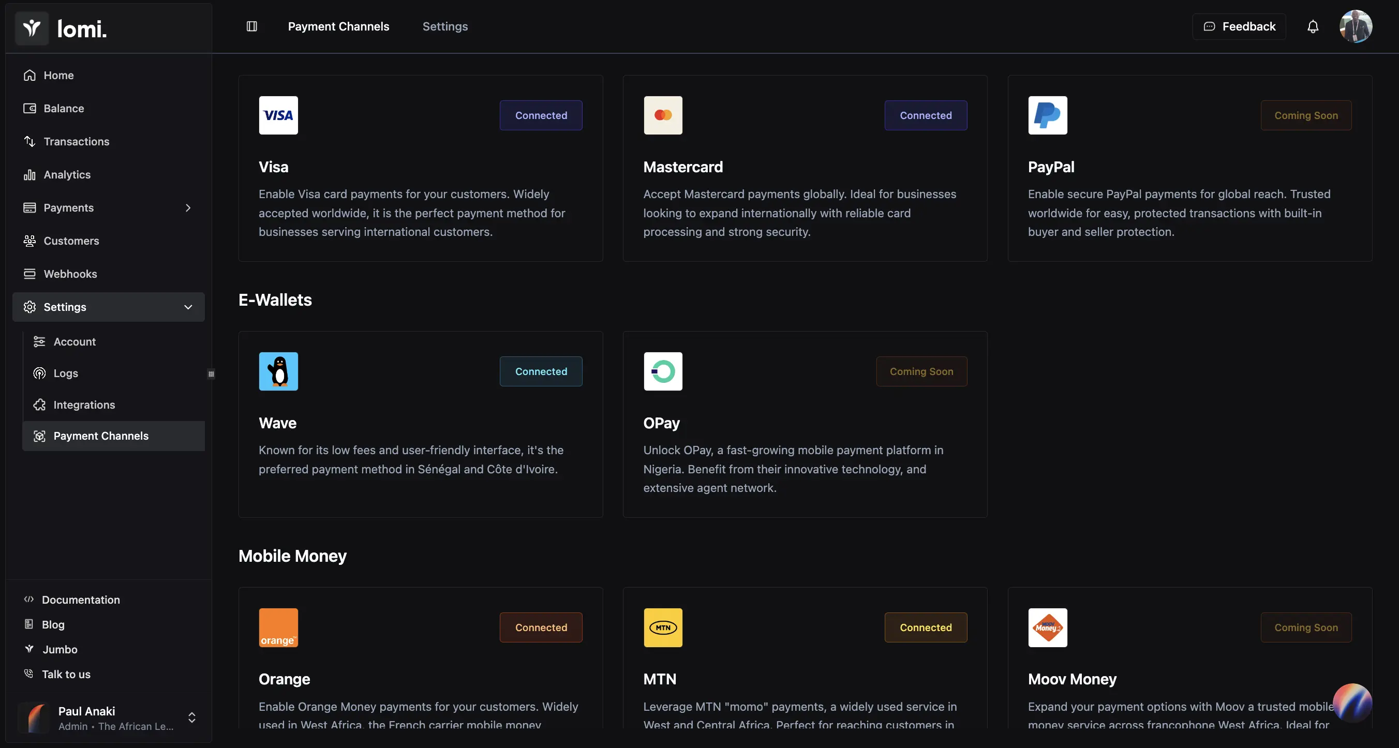This screenshot has width=1399, height=748.
Task: Click the OPay Coming Soon badge
Action: [x=921, y=371]
